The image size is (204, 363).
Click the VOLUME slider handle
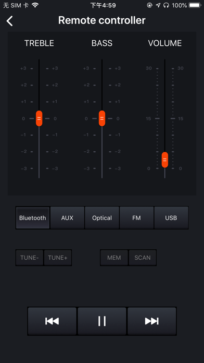tap(165, 160)
